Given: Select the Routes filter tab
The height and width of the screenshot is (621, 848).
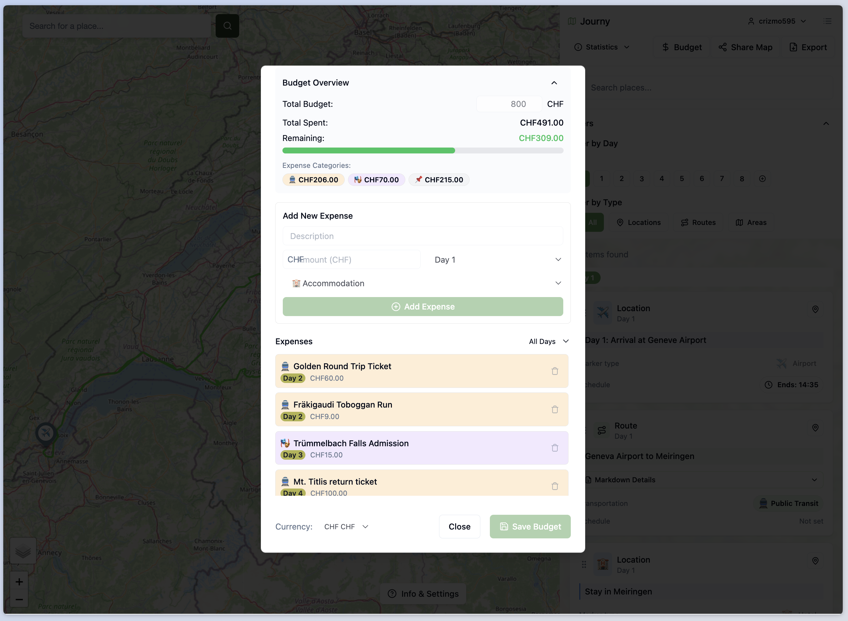Looking at the screenshot, I should coord(698,223).
